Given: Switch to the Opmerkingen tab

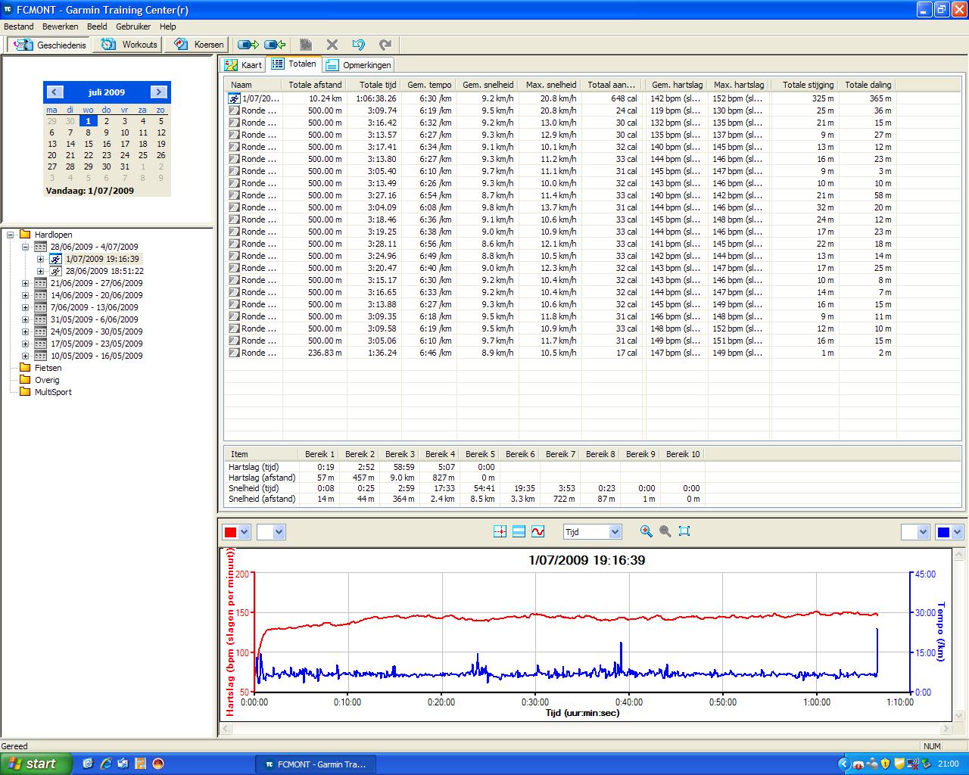Looking at the screenshot, I should tap(359, 65).
